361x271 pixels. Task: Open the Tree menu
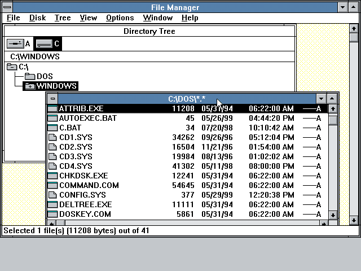click(63, 18)
